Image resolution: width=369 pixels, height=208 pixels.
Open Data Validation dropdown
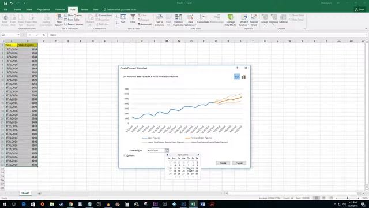(190, 20)
